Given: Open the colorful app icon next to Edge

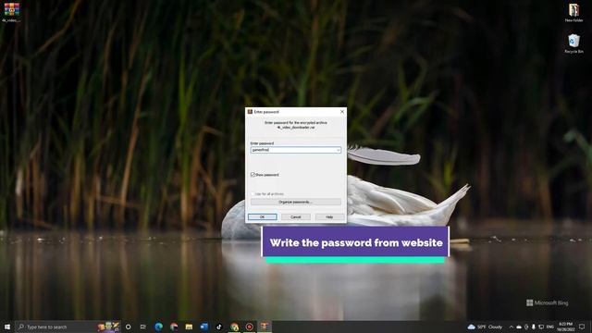Looking at the screenshot, I should point(174,327).
